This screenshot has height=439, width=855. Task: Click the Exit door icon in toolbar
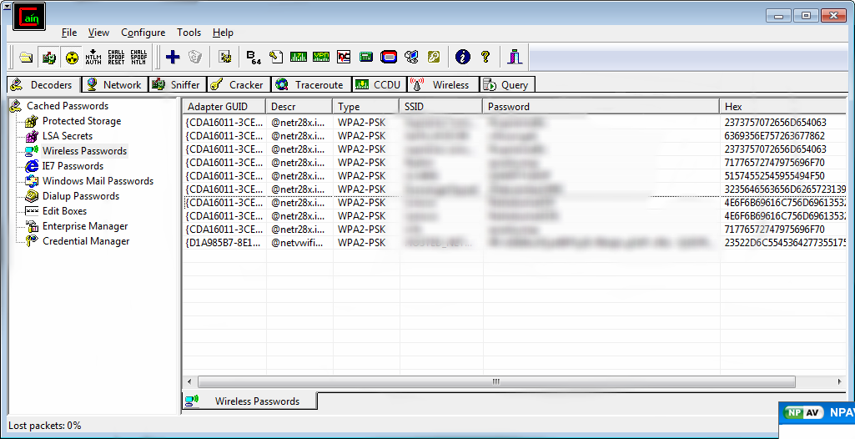[x=515, y=58]
